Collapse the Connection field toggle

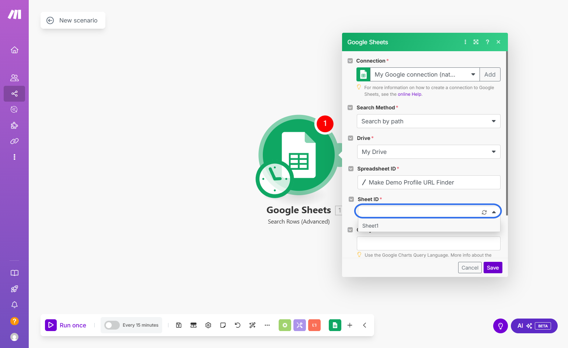point(350,61)
